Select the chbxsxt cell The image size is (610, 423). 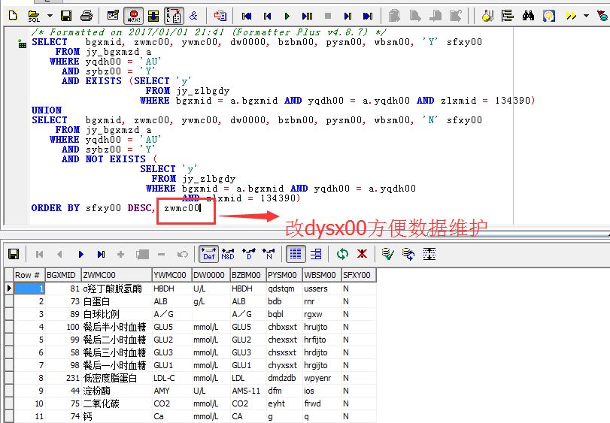point(283,327)
